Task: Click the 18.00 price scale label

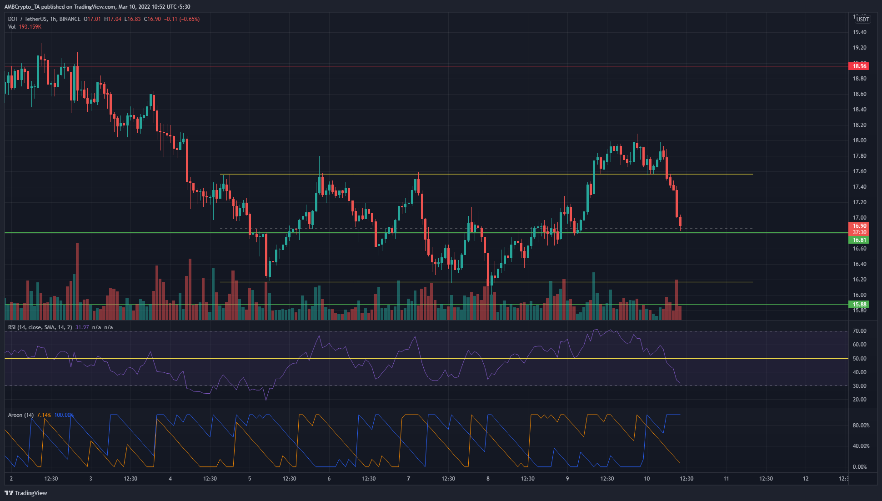Action: (x=859, y=140)
